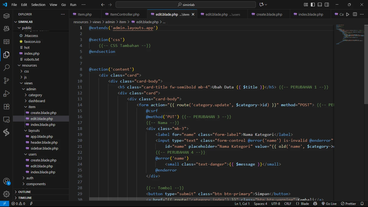368x207 pixels.
Task: Open the Run and Debug view
Action: click(x=6, y=94)
